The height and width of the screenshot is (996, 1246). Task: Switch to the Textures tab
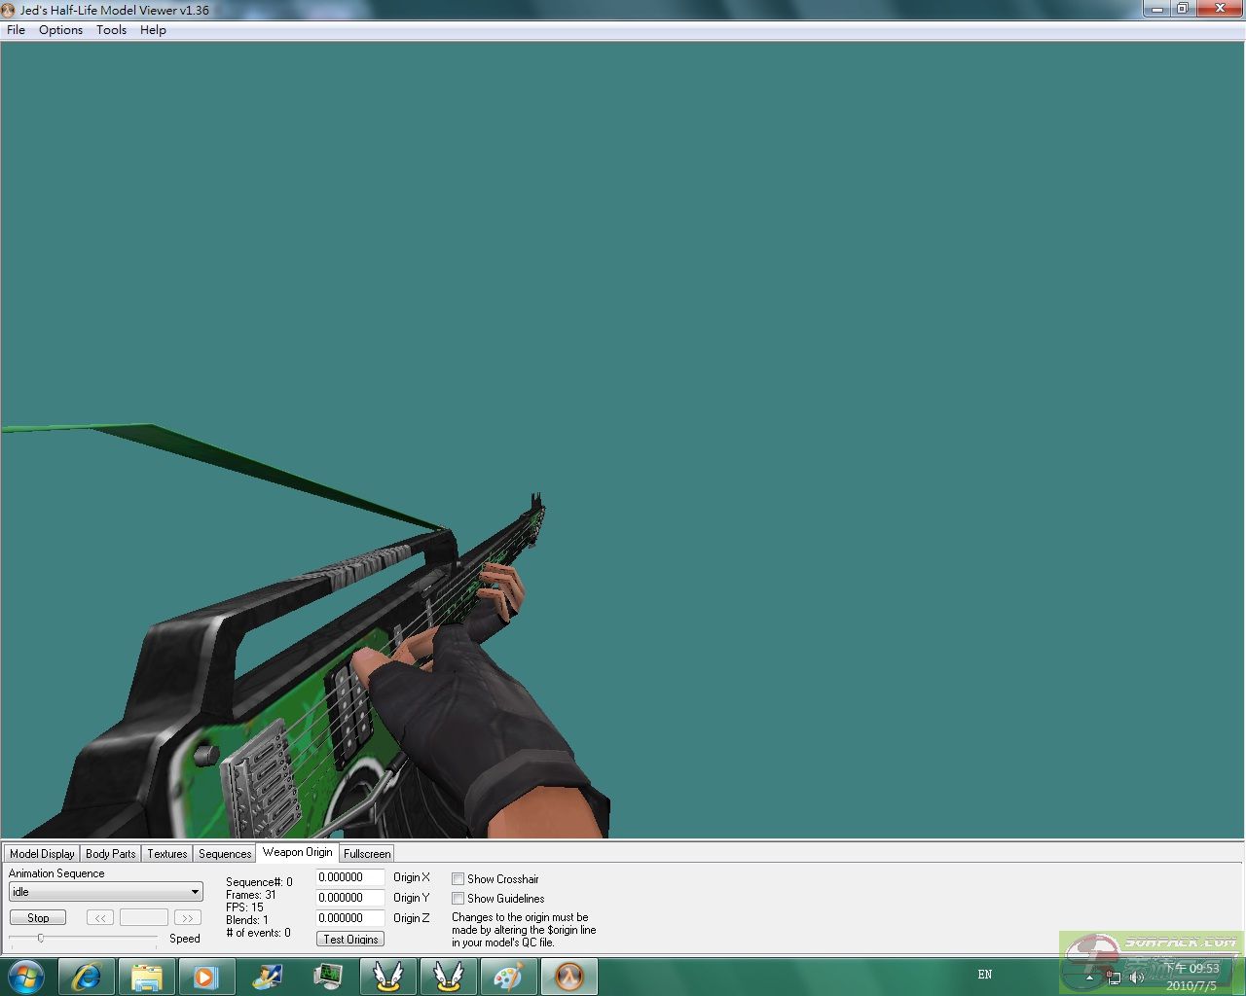(x=166, y=854)
